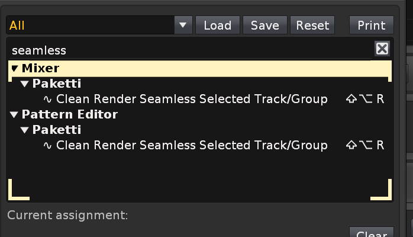The width and height of the screenshot is (413, 237).
Task: Click the wave icon of Mixer's Clean Render entry
Action: (x=48, y=99)
